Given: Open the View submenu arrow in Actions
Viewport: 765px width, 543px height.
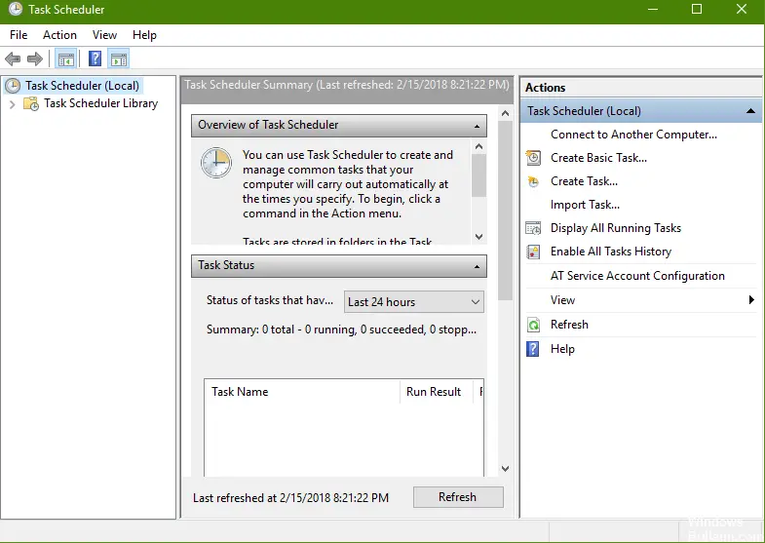Looking at the screenshot, I should tap(751, 300).
